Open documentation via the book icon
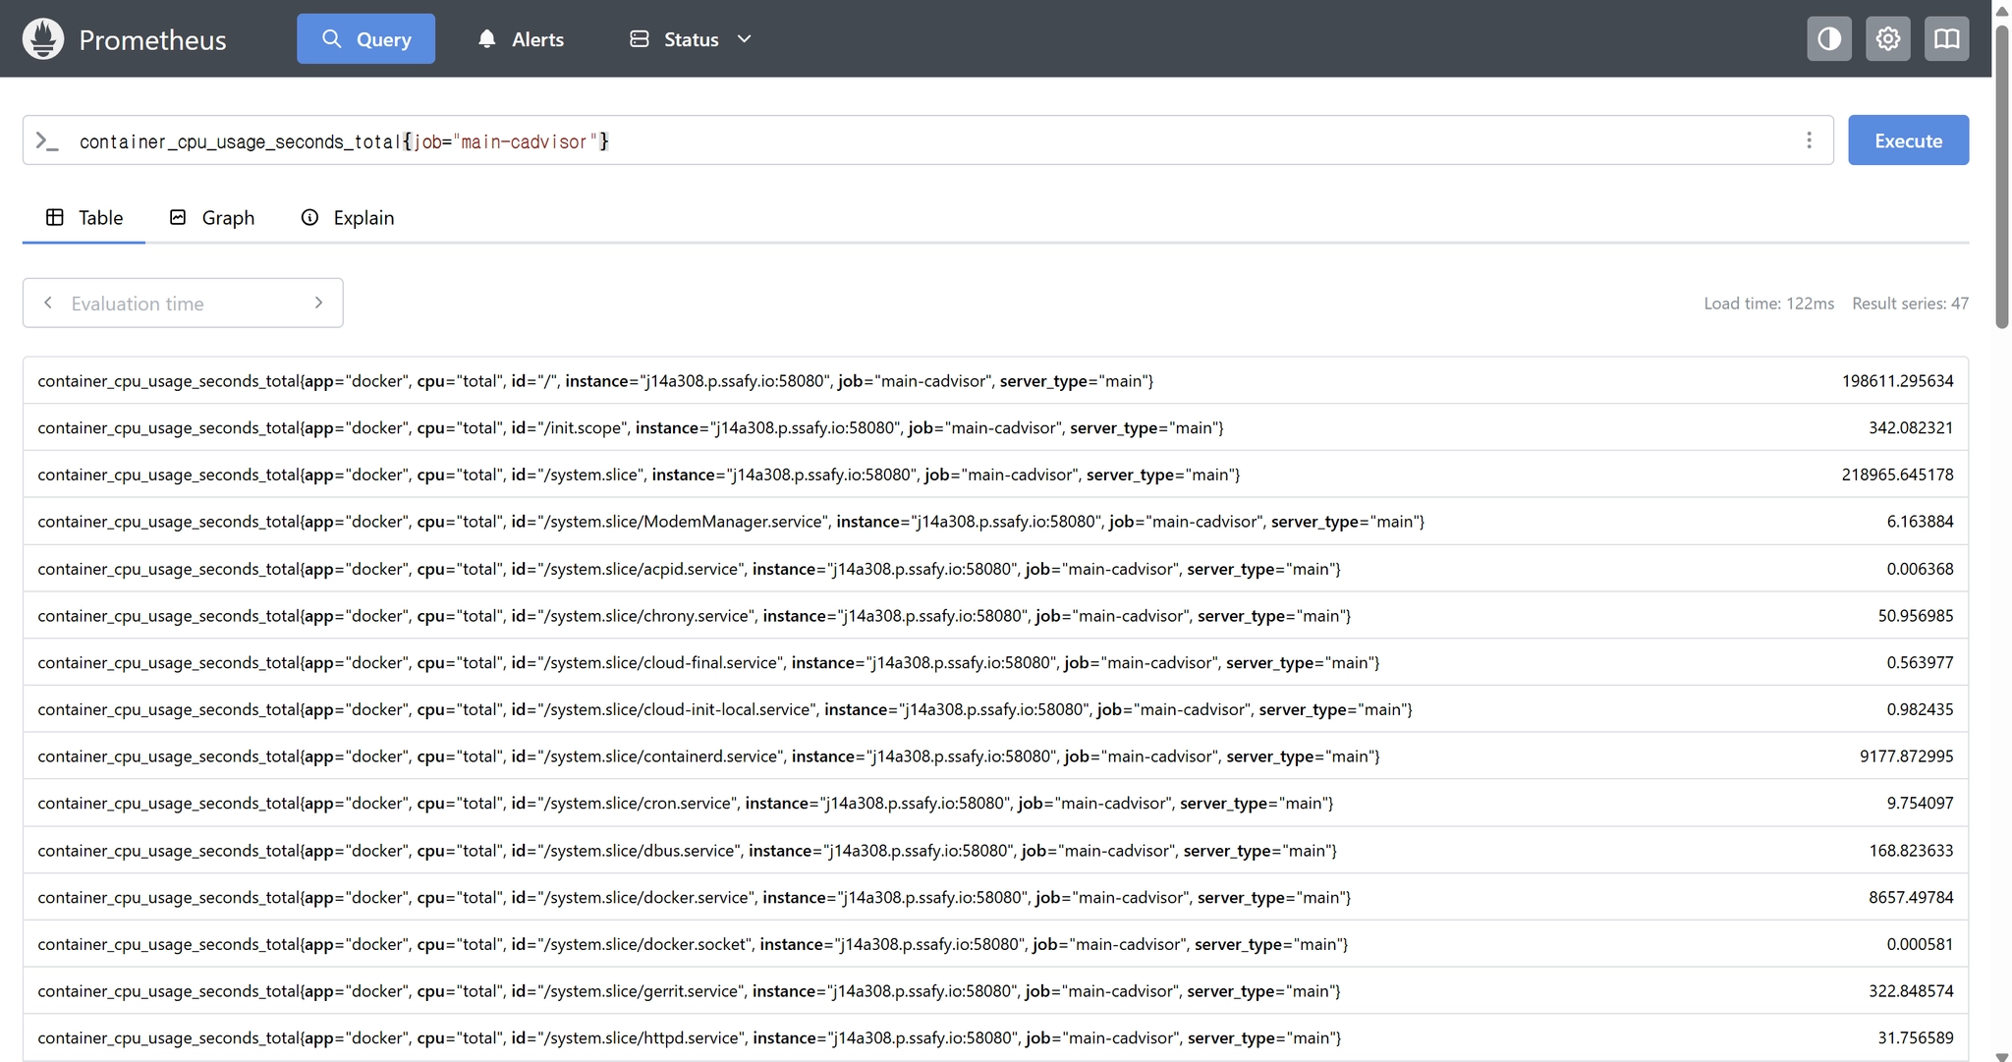The image size is (2012, 1062). [x=1947, y=39]
